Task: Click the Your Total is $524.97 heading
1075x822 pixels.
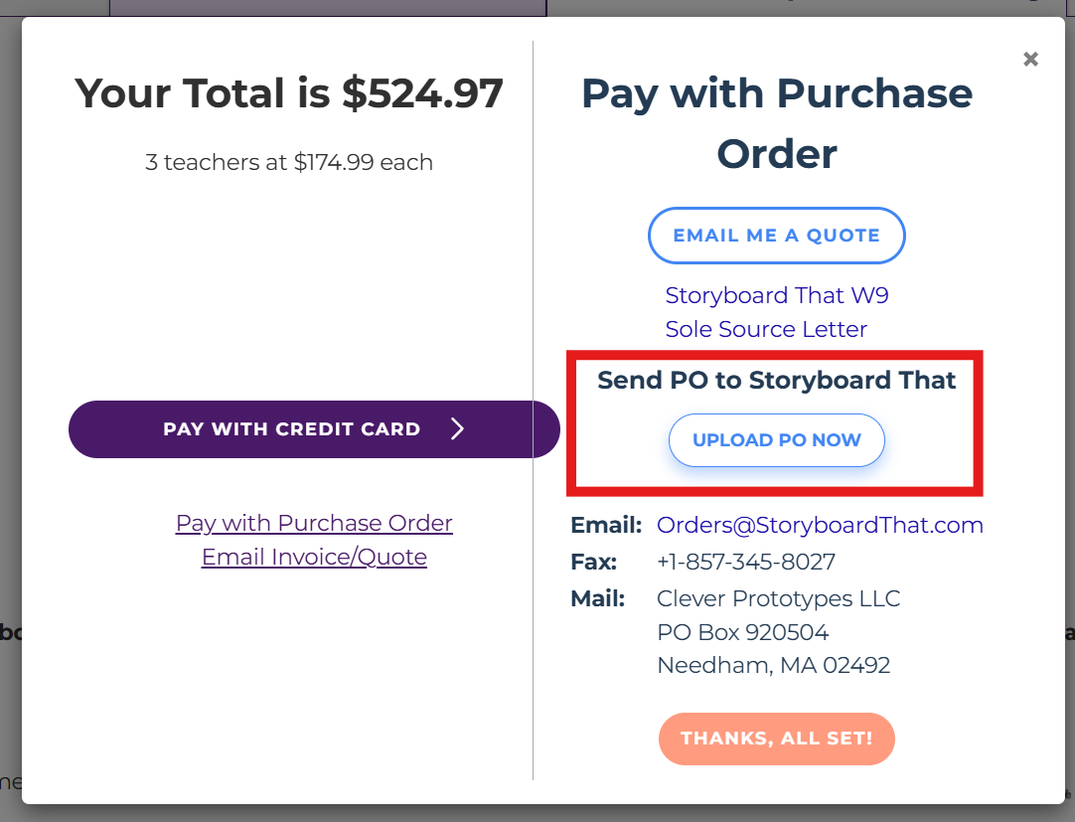Action: click(289, 93)
